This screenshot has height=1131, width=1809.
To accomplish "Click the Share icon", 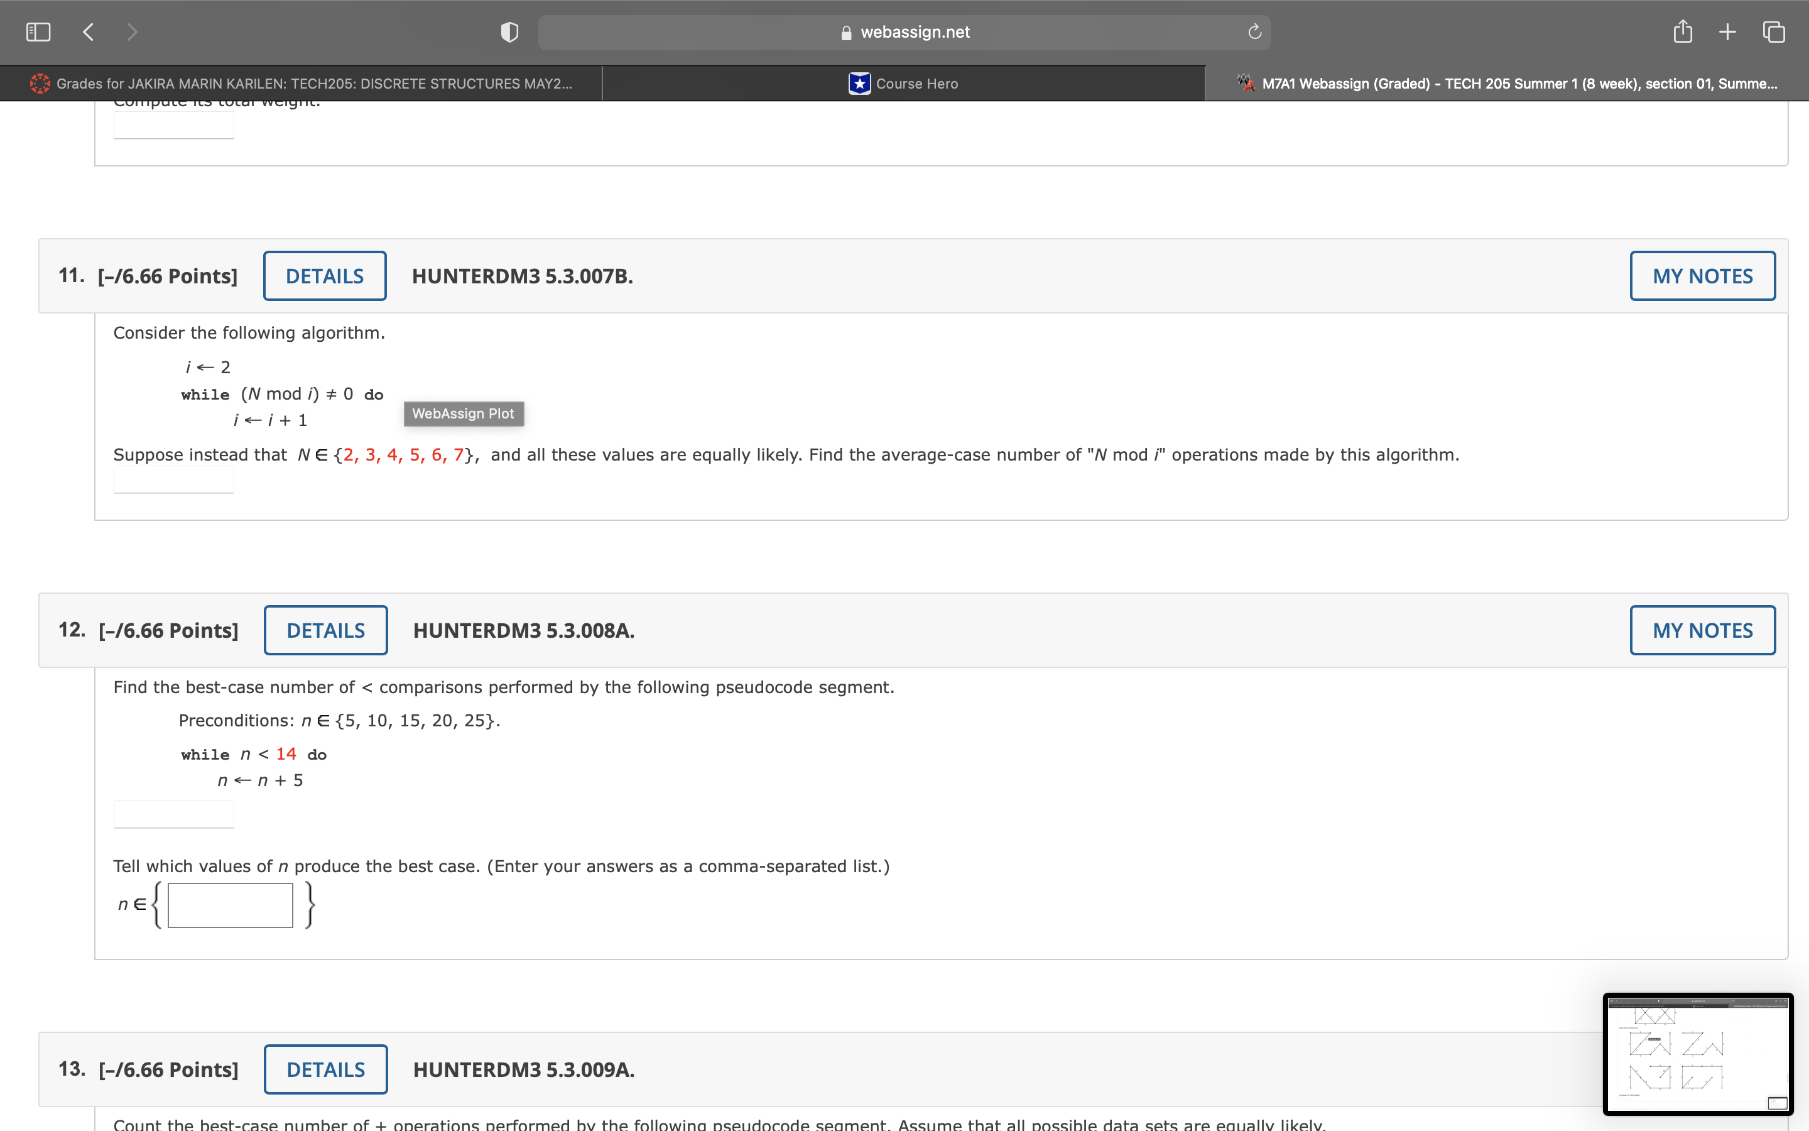I will [x=1682, y=31].
